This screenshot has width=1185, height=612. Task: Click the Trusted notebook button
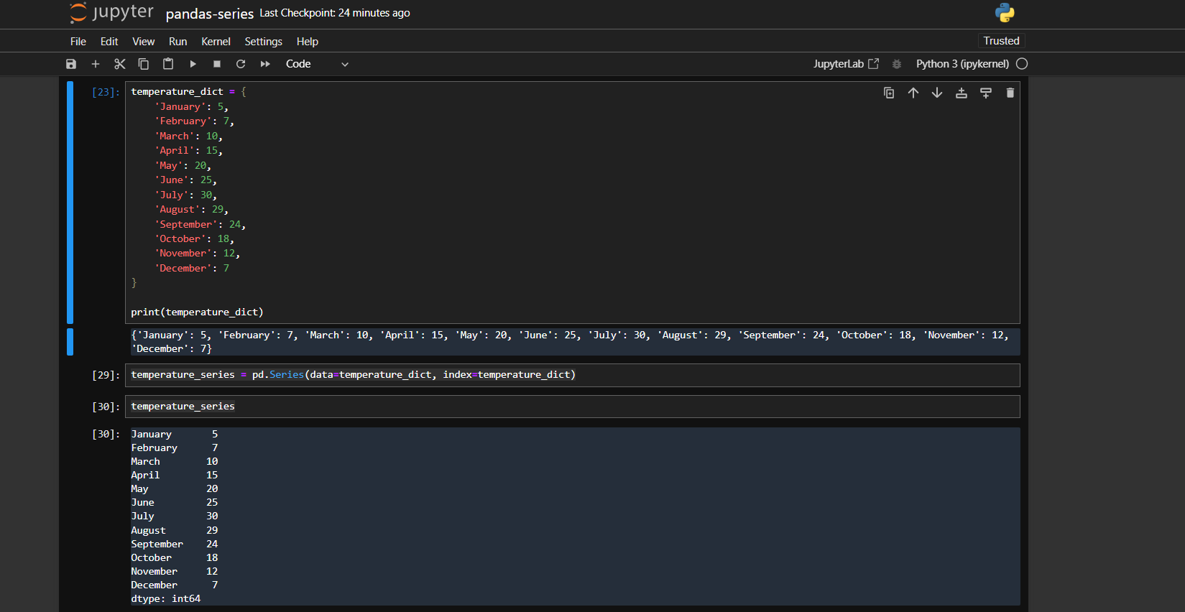[1001, 41]
